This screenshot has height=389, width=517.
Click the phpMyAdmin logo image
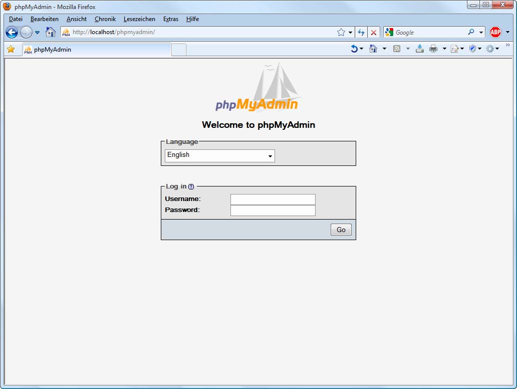(258, 87)
